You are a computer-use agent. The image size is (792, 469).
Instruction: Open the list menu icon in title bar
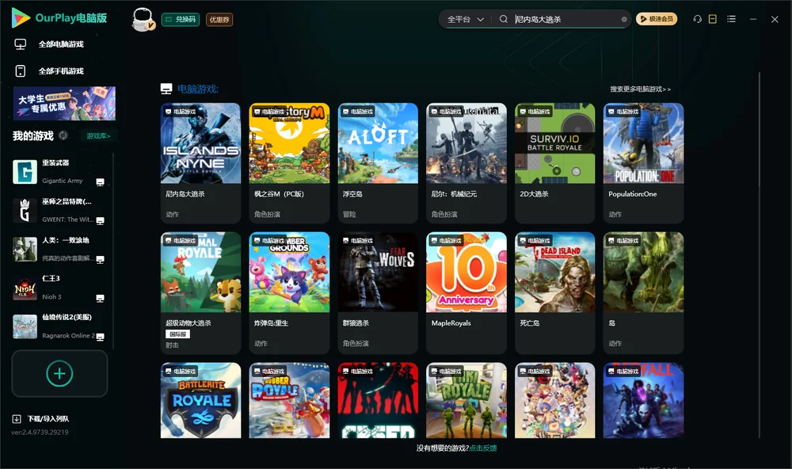(x=731, y=19)
